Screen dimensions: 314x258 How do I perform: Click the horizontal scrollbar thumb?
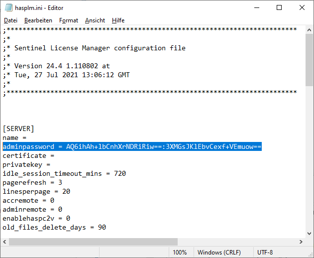[93, 242]
